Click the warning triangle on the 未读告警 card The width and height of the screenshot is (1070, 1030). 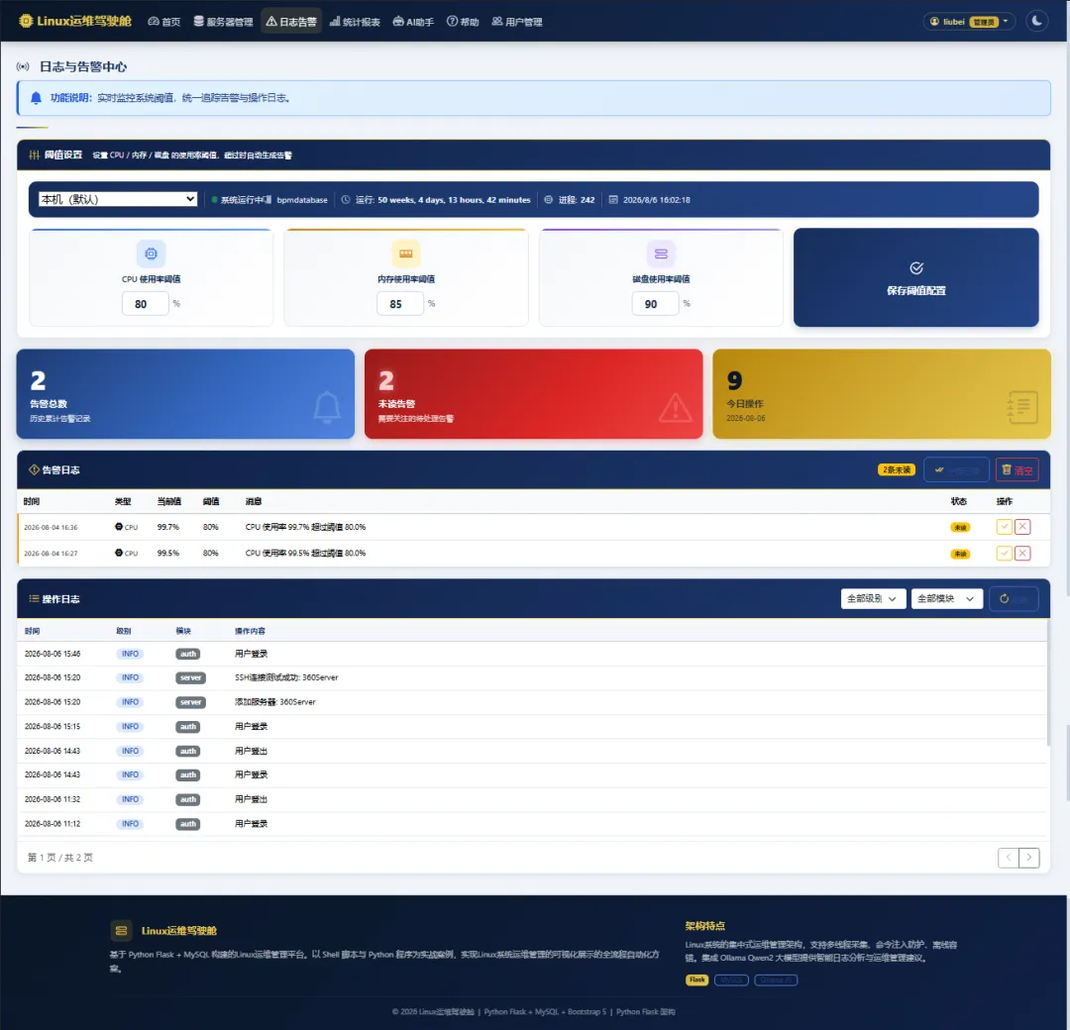676,407
